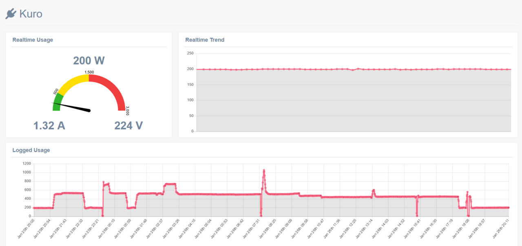Image resolution: width=522 pixels, height=246 pixels.
Task: Click the yellow segment of the gauge
Action: tap(73, 82)
